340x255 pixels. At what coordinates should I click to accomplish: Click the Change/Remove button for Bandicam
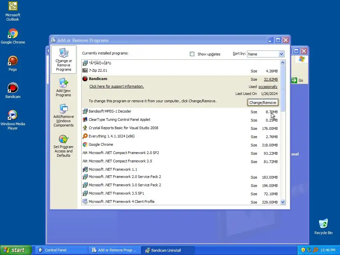263,103
